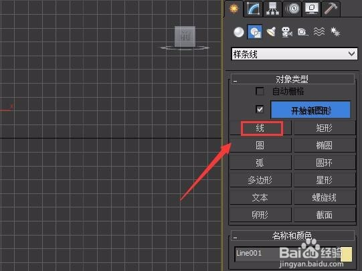
Task: Select the Systems gears icon
Action: [335, 32]
